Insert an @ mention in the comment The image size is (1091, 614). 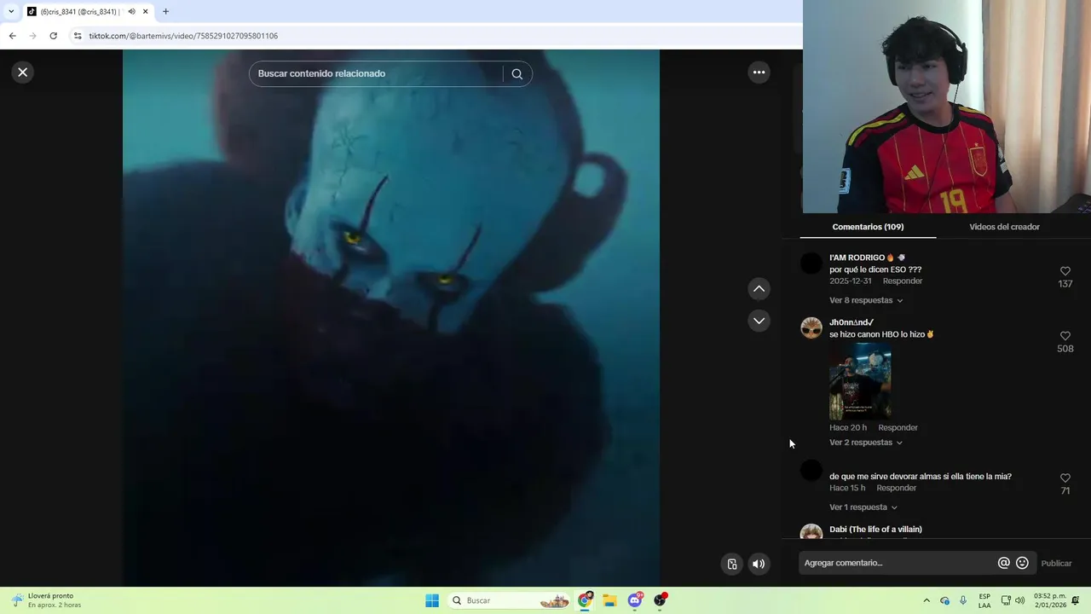(1003, 563)
